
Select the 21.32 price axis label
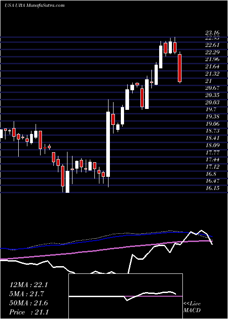[x=212, y=74]
